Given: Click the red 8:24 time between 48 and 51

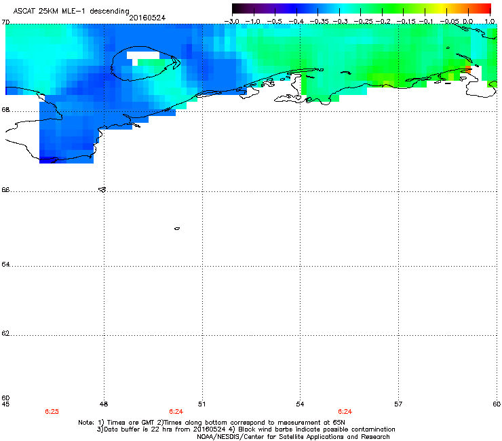Looking at the screenshot, I should pyautogui.click(x=176, y=412).
